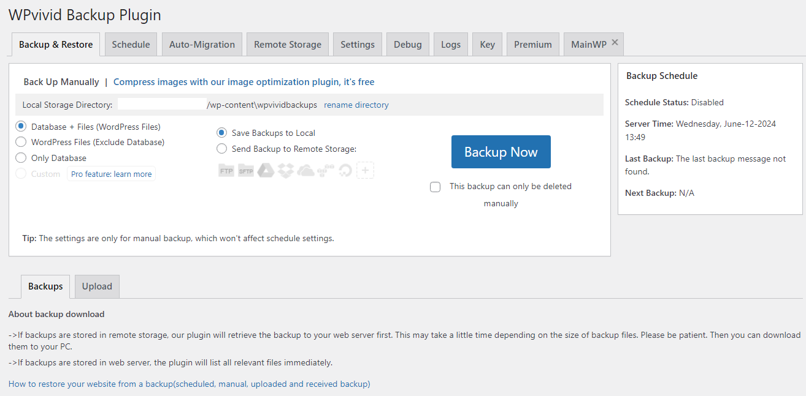Choose the Custom backup radio button
The image size is (806, 396).
[x=21, y=174]
